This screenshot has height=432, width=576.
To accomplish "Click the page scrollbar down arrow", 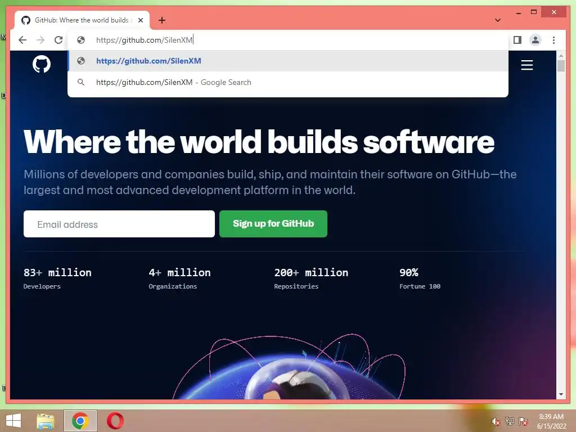I will (561, 394).
